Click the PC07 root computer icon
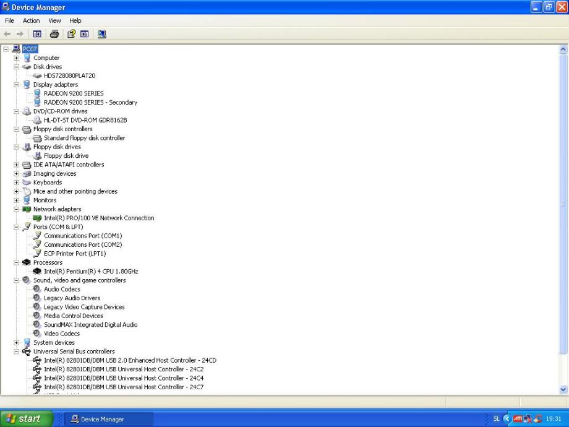Viewport: 569px width, 427px height. [x=16, y=49]
